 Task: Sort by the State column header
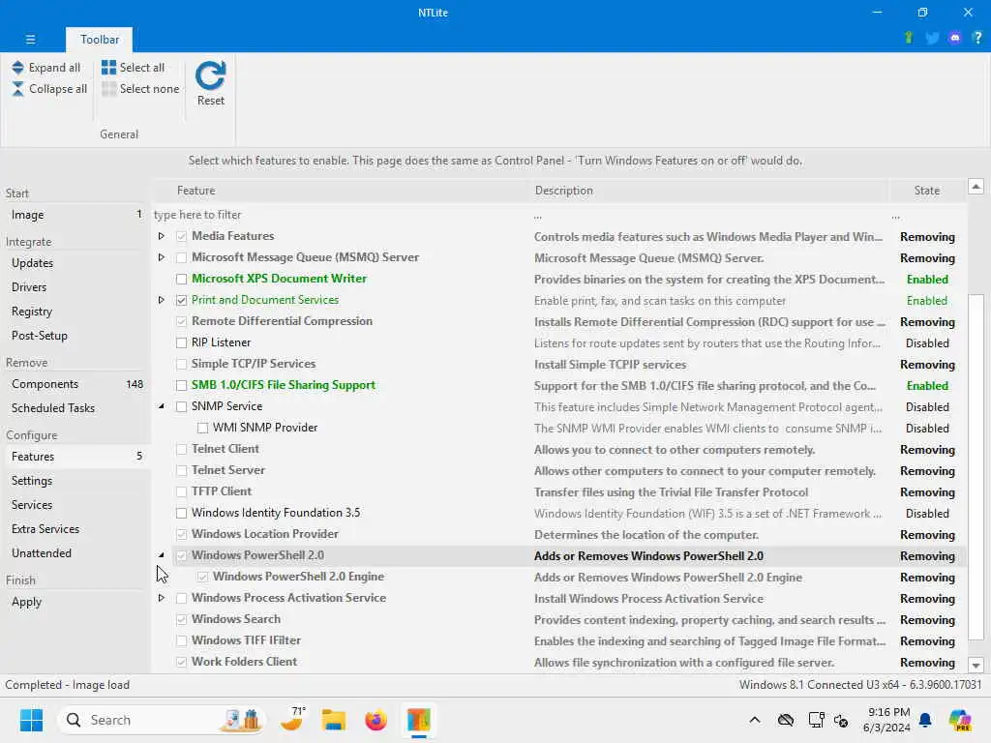926,191
